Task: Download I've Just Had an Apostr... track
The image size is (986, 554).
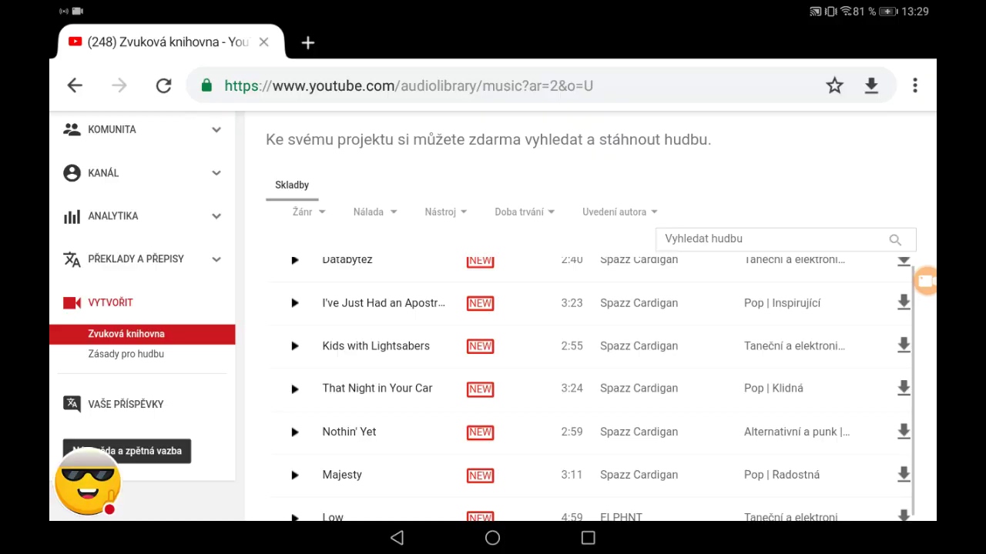Action: 904,303
